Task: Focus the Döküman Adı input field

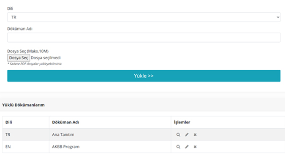Action: pos(144,38)
